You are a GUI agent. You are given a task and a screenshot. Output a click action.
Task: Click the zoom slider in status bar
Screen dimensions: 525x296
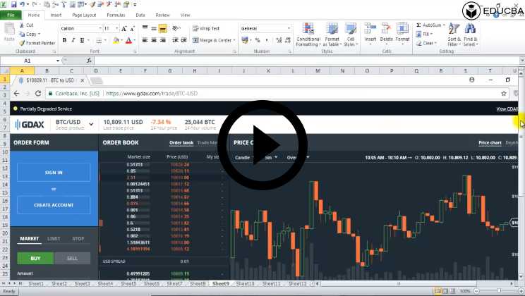coord(498,291)
